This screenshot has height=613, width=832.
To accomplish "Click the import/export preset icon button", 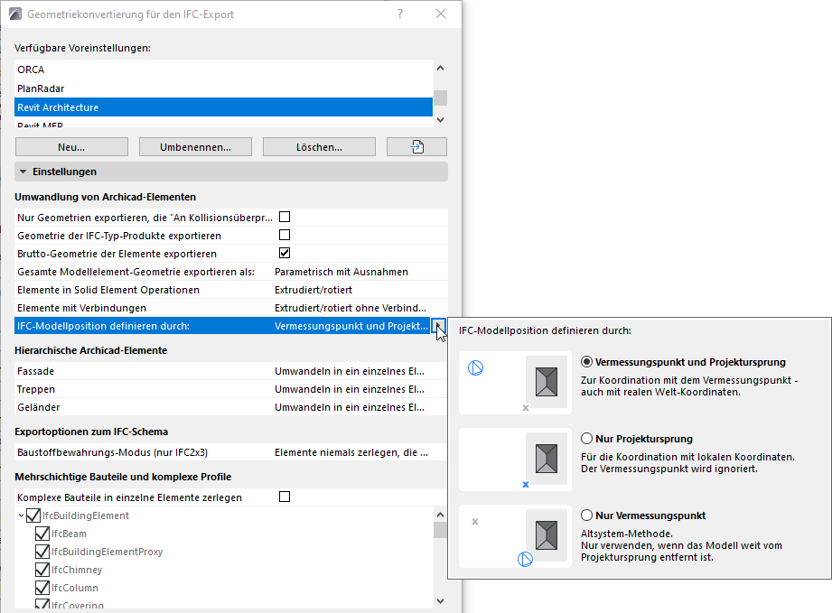I will (x=416, y=147).
